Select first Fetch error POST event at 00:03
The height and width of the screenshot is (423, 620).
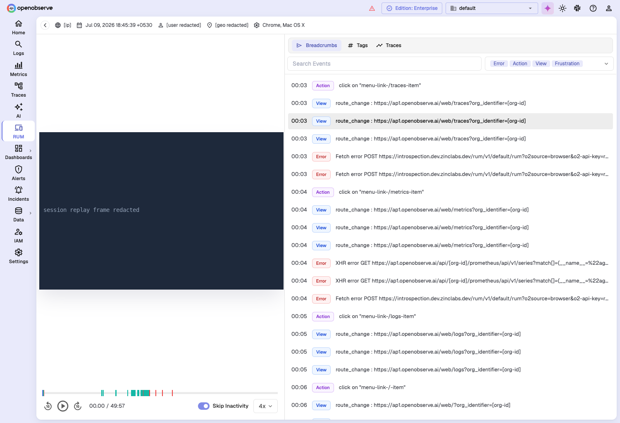click(451, 157)
